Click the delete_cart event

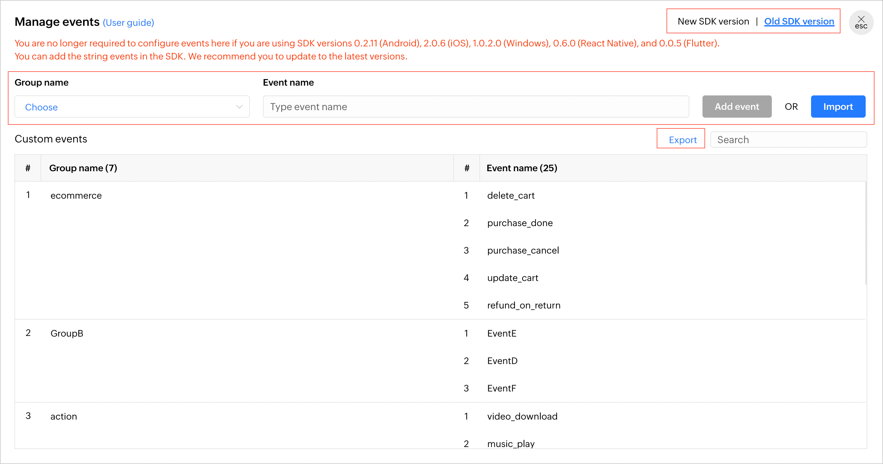(x=511, y=195)
